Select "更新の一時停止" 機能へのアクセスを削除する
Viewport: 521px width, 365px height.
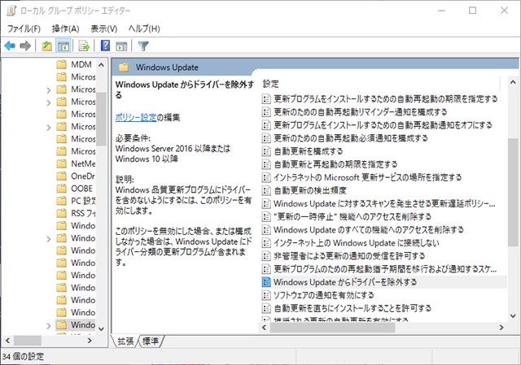pos(352,217)
